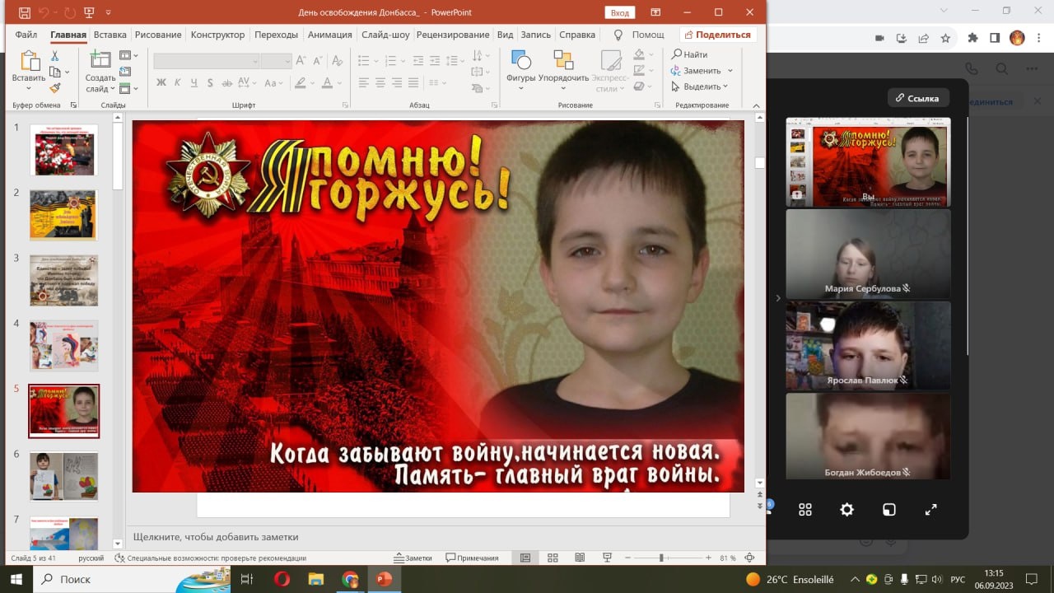This screenshot has height=593, width=1054.
Task: Click the Поделиться share button
Action: pos(718,35)
